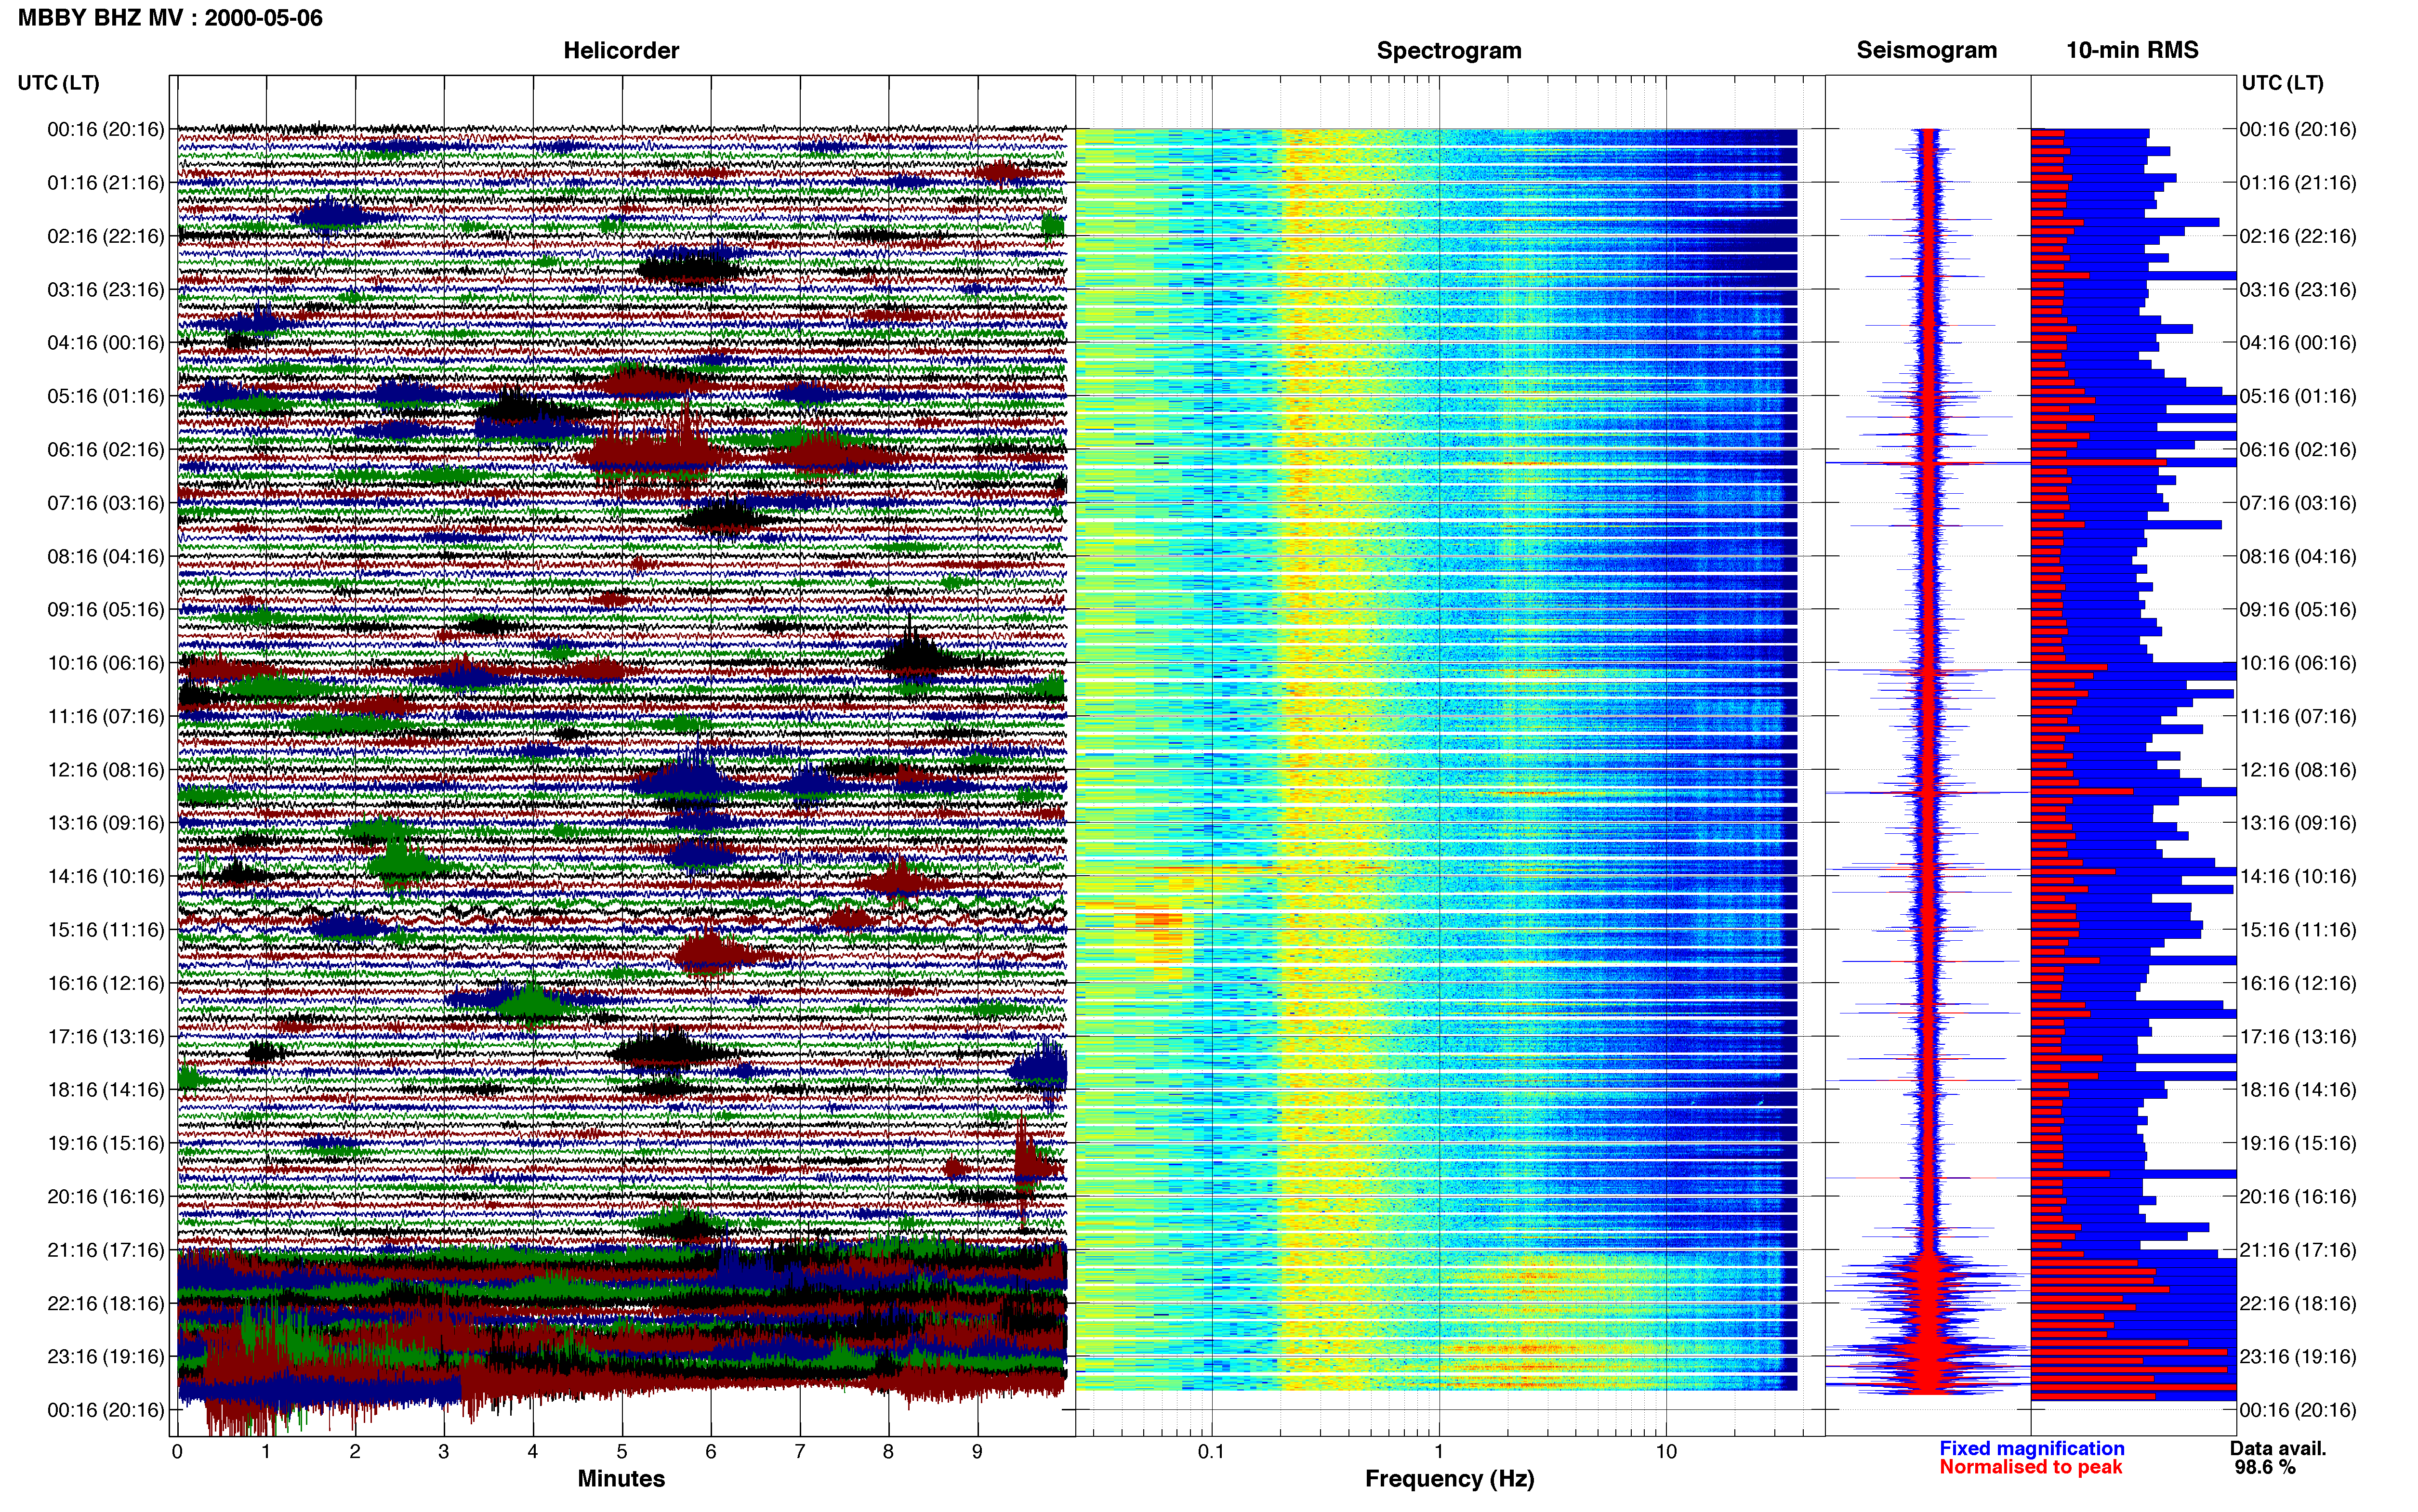2418x1512 pixels.
Task: Click the left time label '06:16 (02:16)'
Action: coord(106,450)
